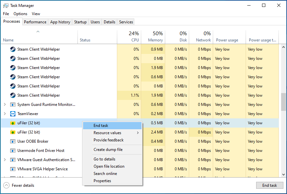Select Open file location menu entry

pyautogui.click(x=109, y=166)
